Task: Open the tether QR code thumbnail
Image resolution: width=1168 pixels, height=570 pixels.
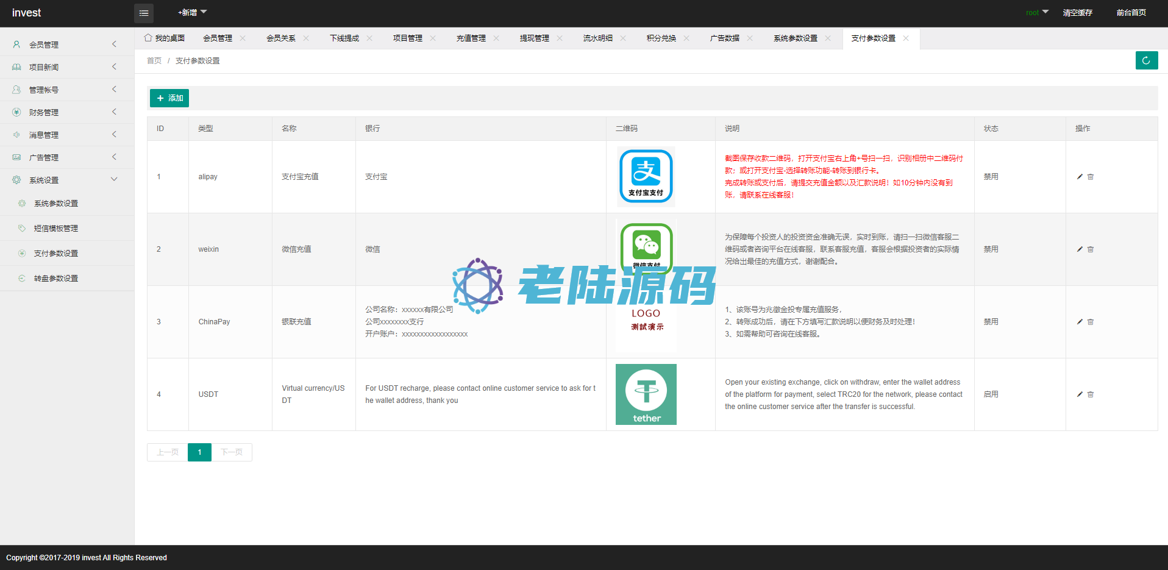Action: pos(646,394)
